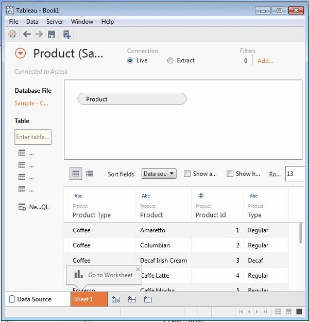Click the number type icon of Product Id
The image size is (309, 322).
(x=201, y=195)
